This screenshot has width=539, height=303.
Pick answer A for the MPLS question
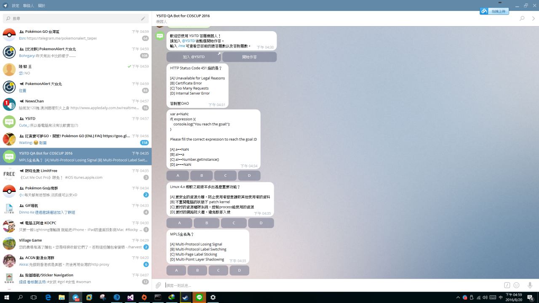tap(176, 270)
